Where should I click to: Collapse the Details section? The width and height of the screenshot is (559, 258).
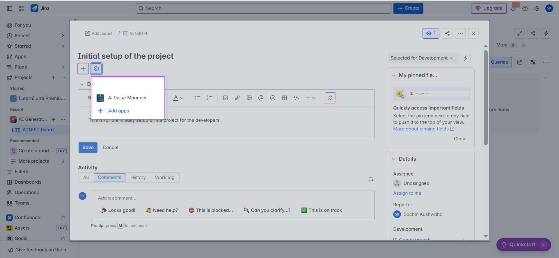coord(394,159)
